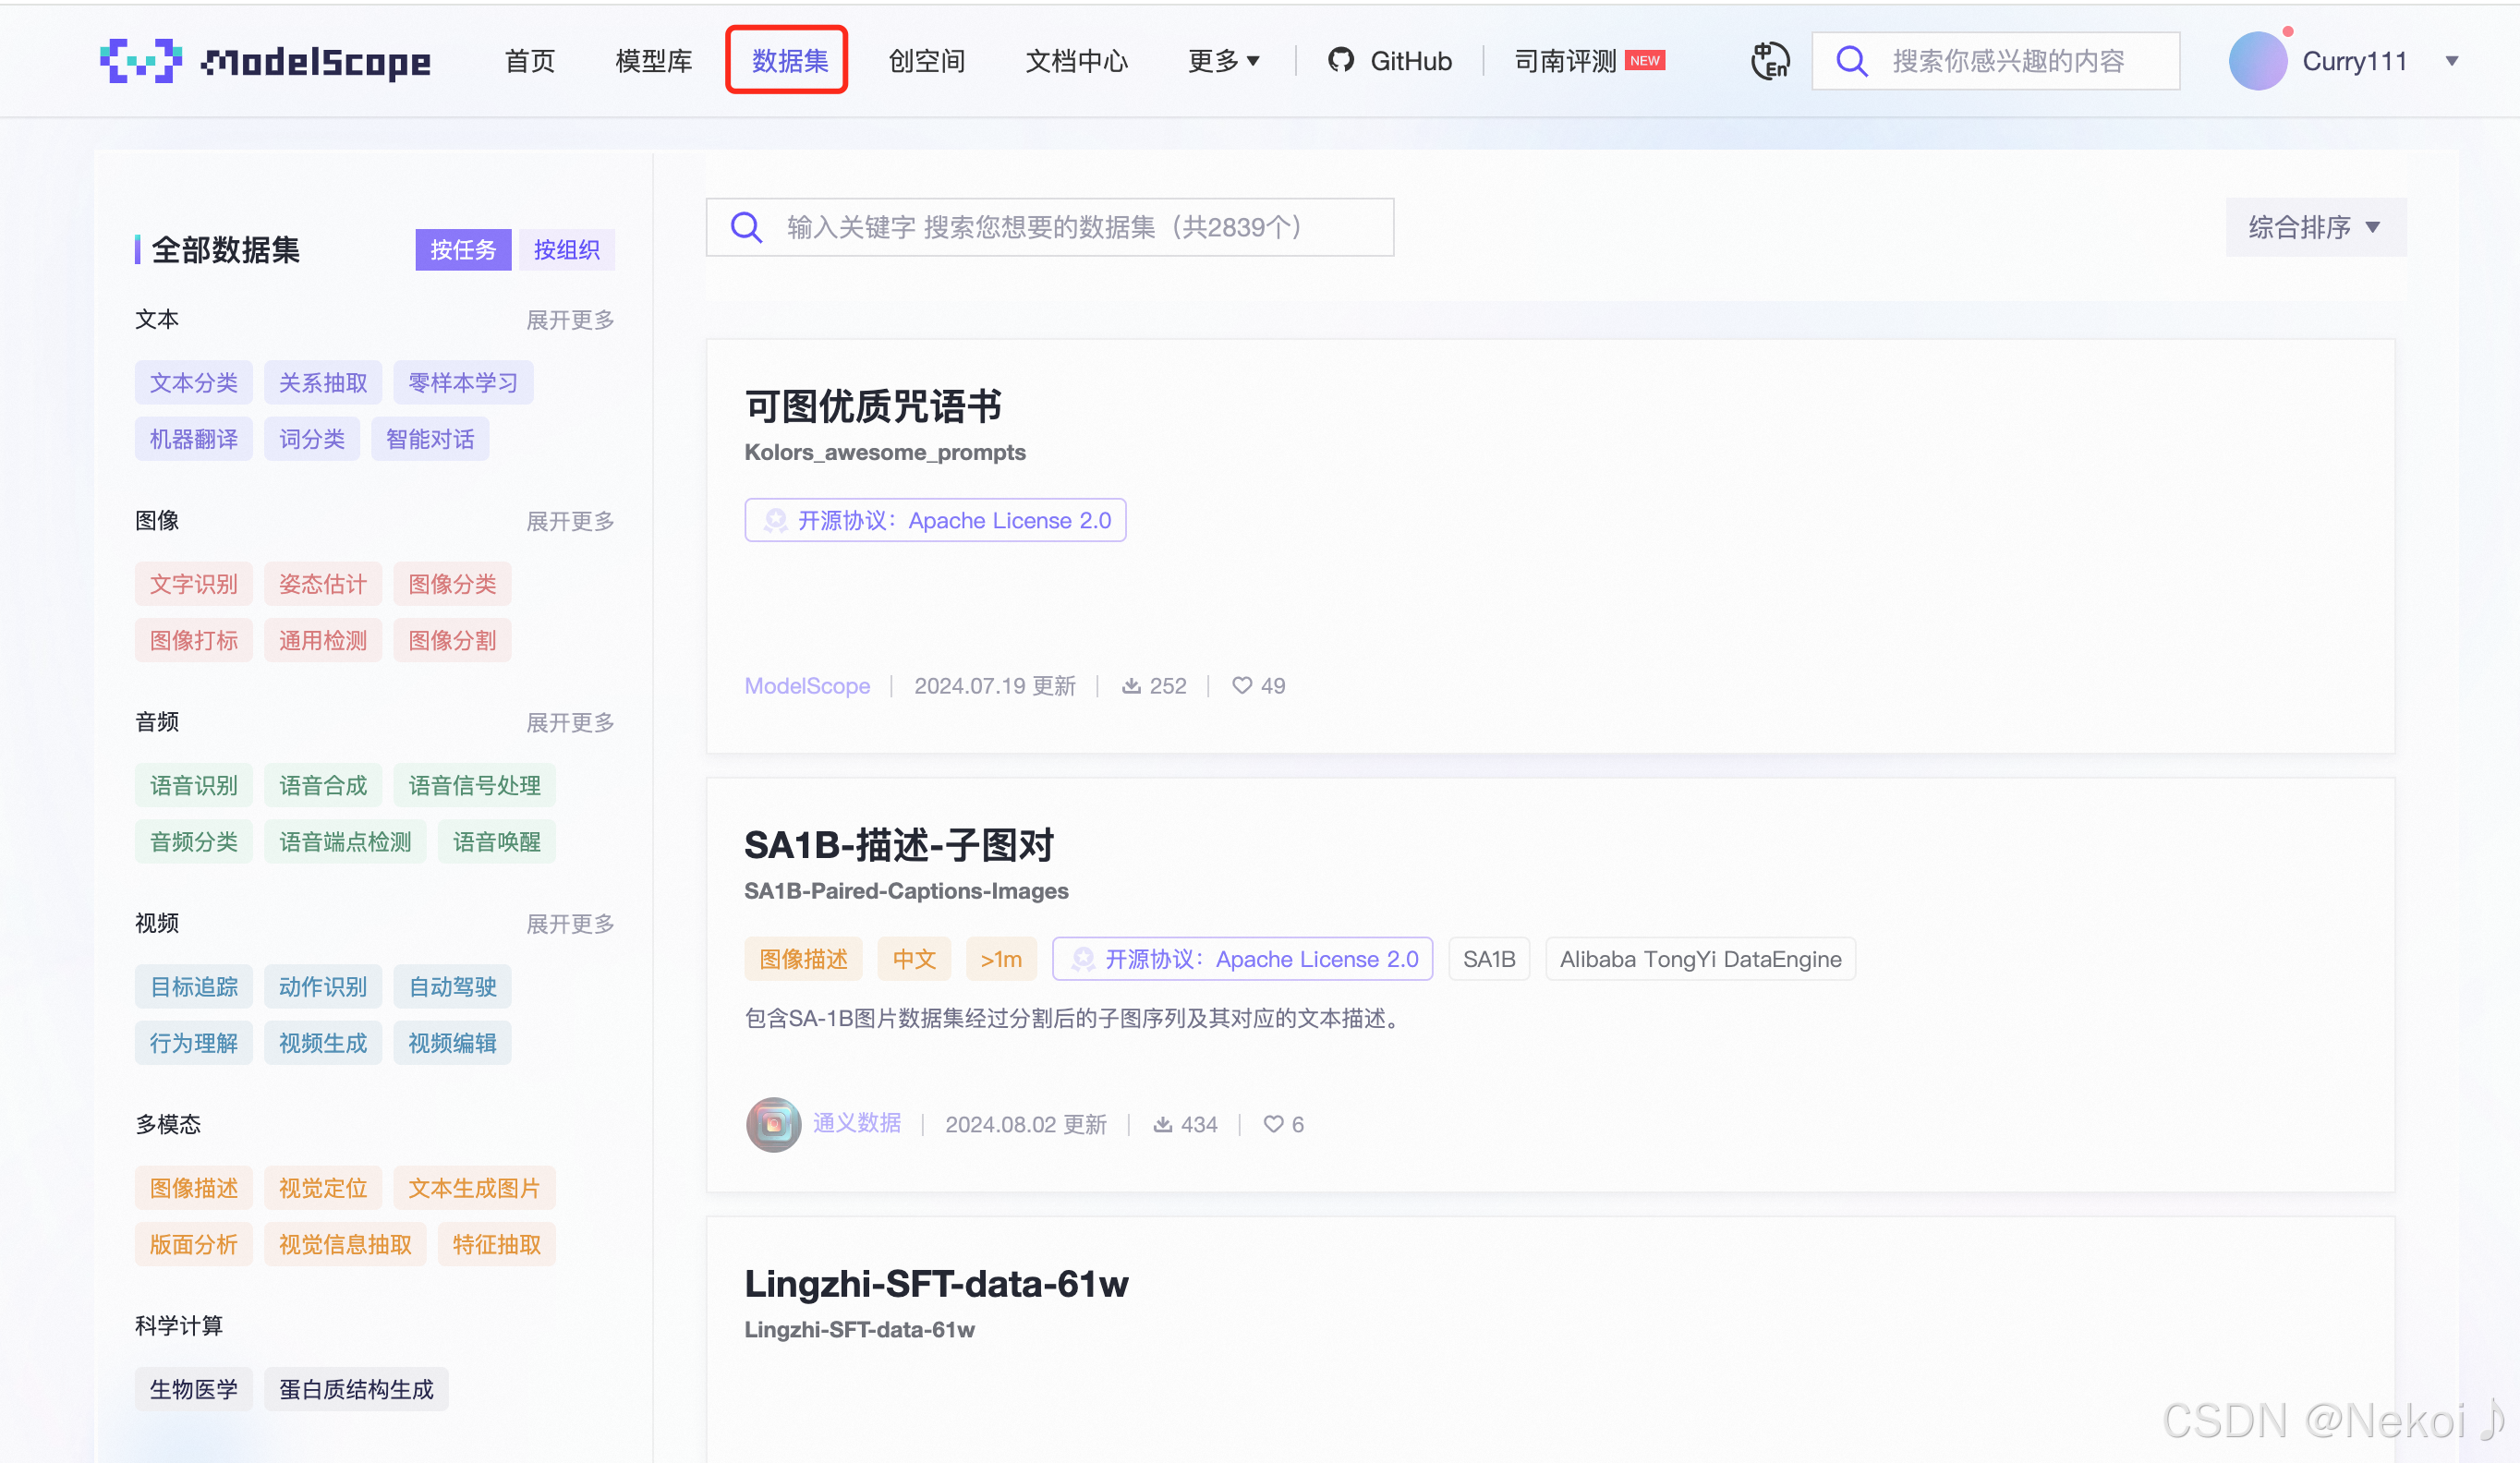Screen dimensions: 2520x1463
Task: Click the ModelScope uploader link
Action: (x=807, y=685)
